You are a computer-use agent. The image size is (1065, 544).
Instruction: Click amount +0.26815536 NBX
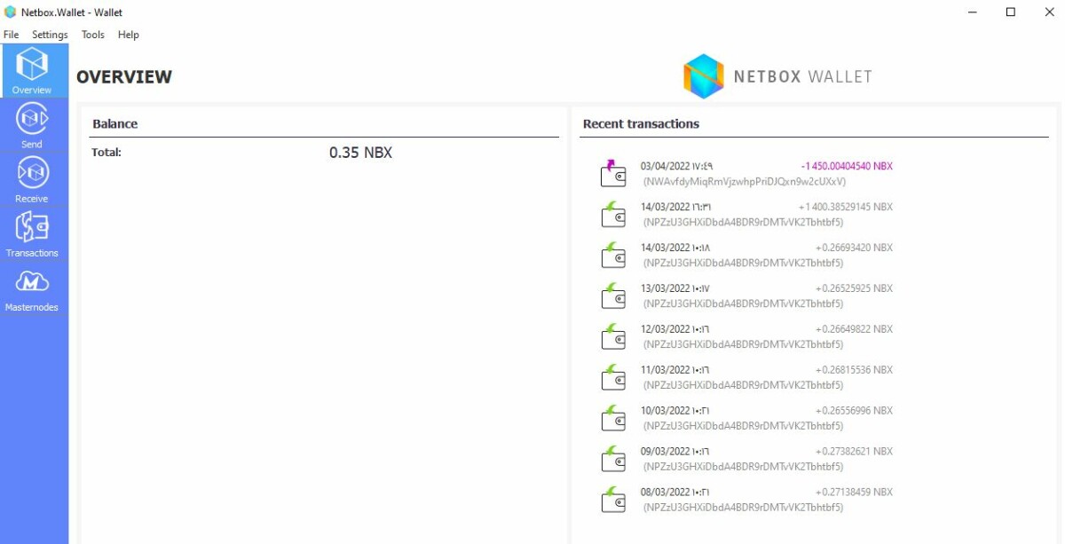tap(855, 370)
